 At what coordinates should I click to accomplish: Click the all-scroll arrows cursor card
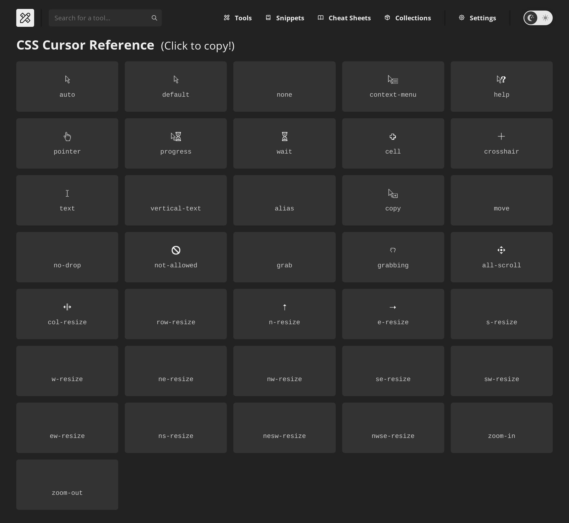[x=501, y=257]
